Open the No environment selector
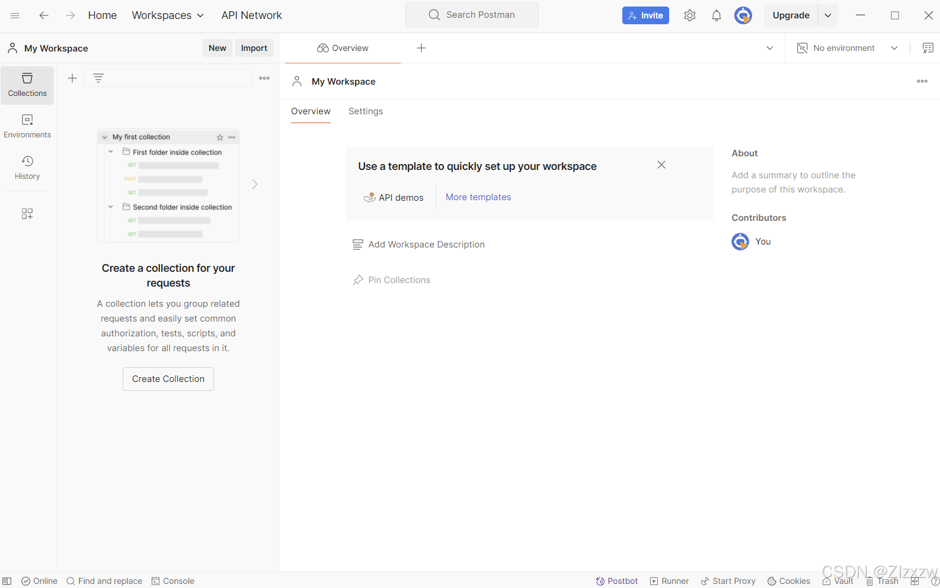Screen dimensions: 940x588 coord(848,48)
